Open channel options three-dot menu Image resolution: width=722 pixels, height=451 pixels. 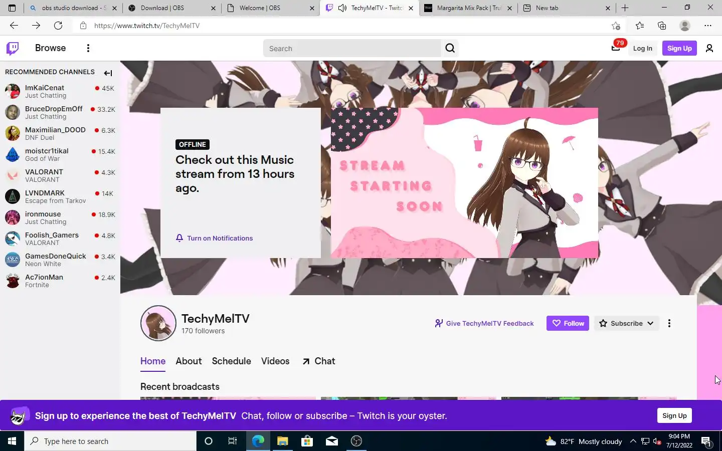669,323
